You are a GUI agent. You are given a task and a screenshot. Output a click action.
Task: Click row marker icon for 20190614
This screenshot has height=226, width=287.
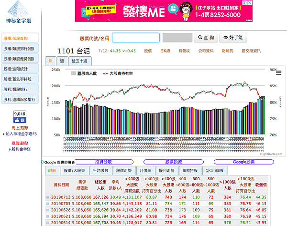tap(47, 223)
